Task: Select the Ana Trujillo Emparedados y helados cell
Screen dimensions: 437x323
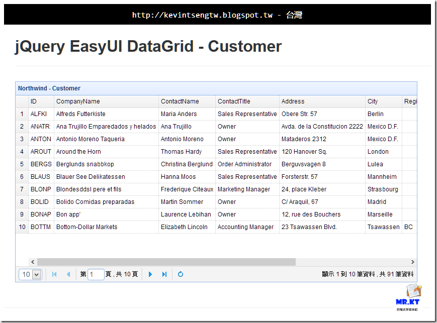Action: click(106, 127)
